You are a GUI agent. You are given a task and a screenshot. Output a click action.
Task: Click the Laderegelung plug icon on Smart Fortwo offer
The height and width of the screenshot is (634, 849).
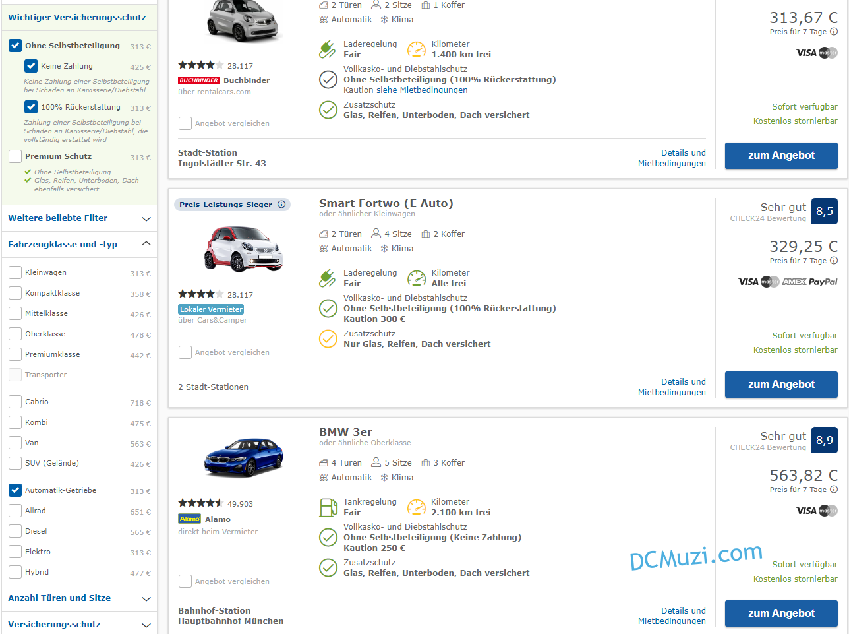(328, 278)
